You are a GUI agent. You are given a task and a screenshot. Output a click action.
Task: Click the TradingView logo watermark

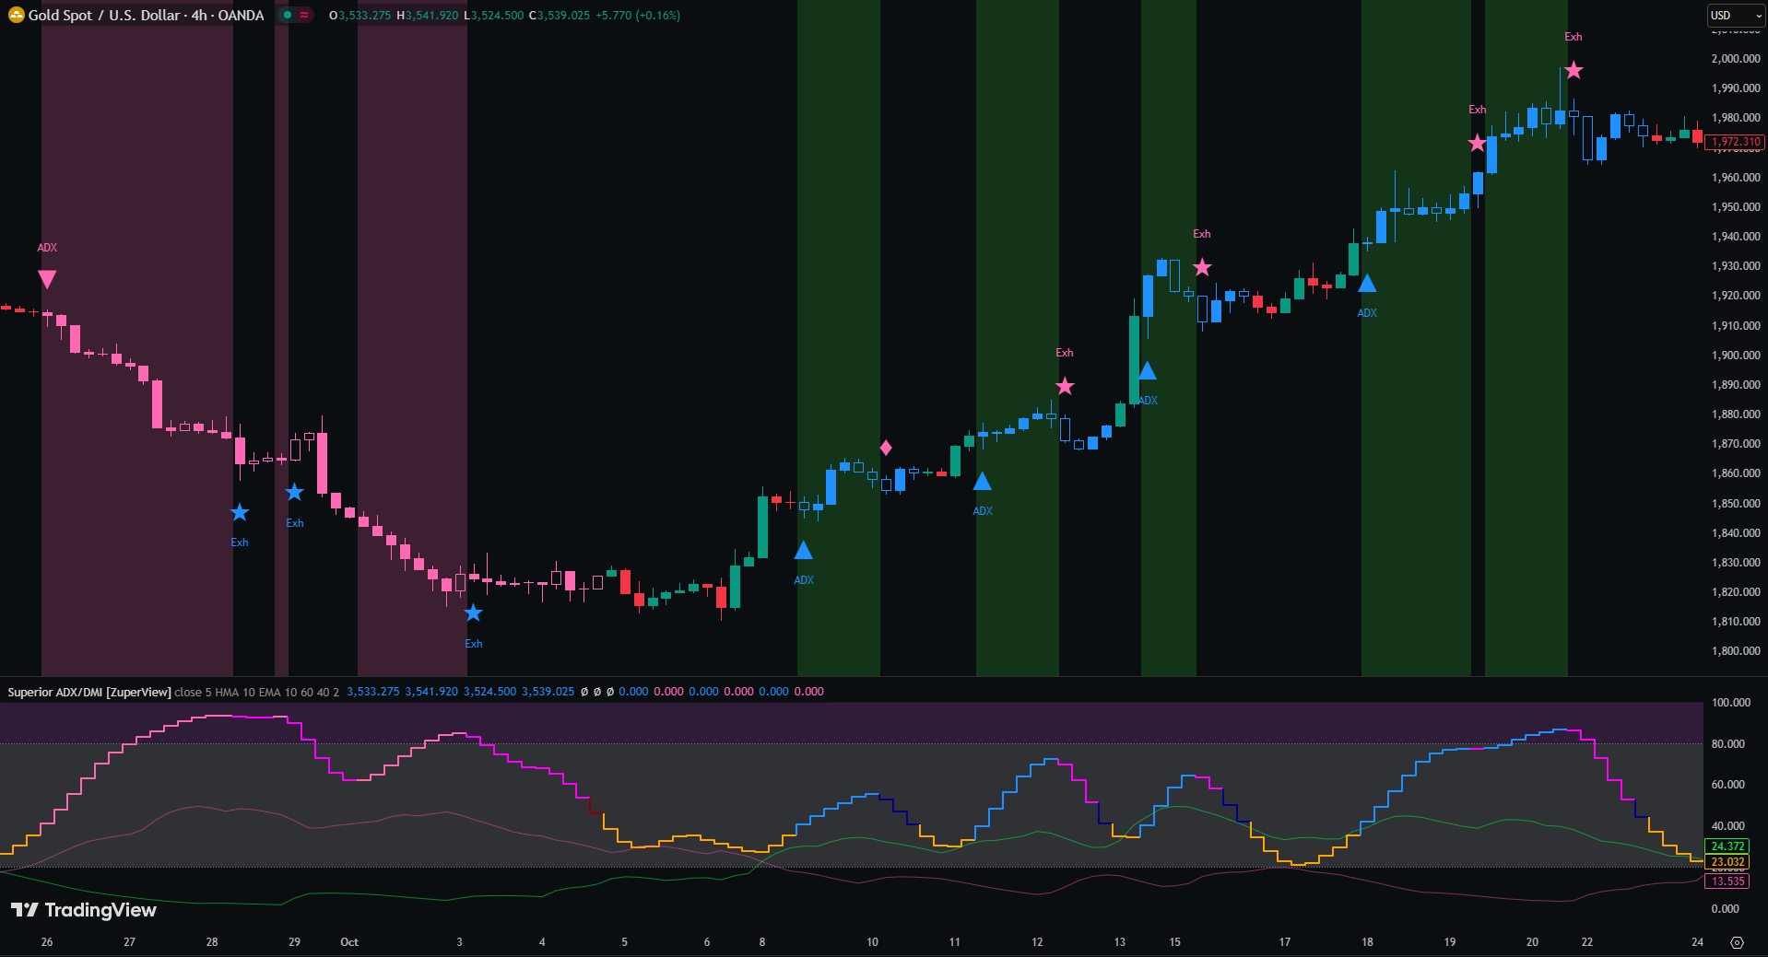coord(84,910)
